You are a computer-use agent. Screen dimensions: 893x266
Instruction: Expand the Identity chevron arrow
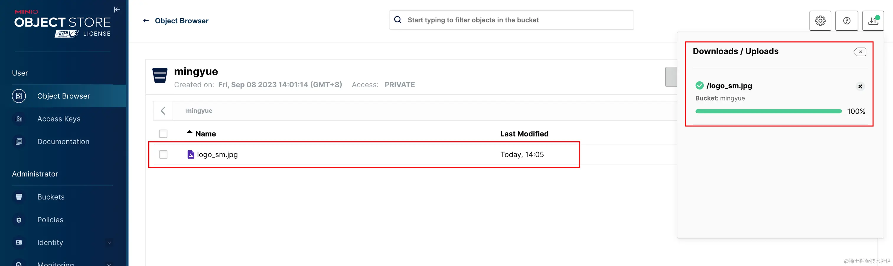click(x=109, y=242)
